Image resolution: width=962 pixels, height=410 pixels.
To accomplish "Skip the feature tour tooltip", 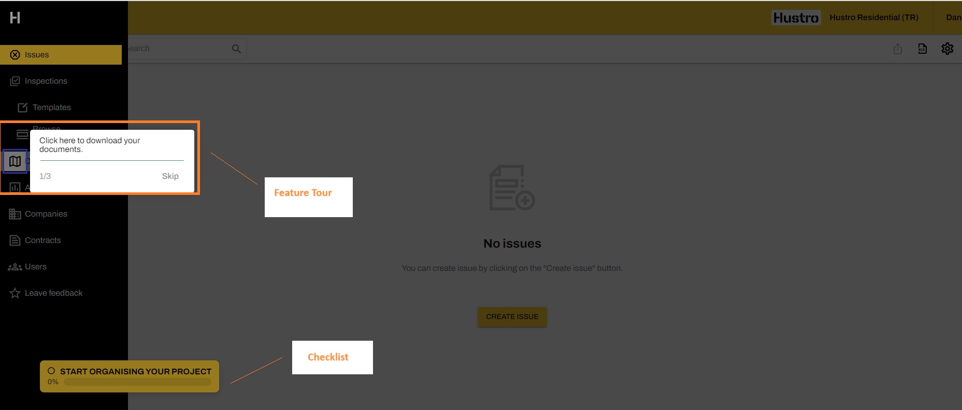I will pyautogui.click(x=170, y=176).
